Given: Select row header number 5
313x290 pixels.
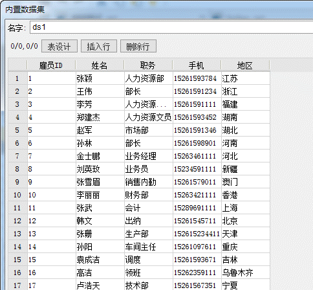Looking at the screenshot, I should coord(17,130).
